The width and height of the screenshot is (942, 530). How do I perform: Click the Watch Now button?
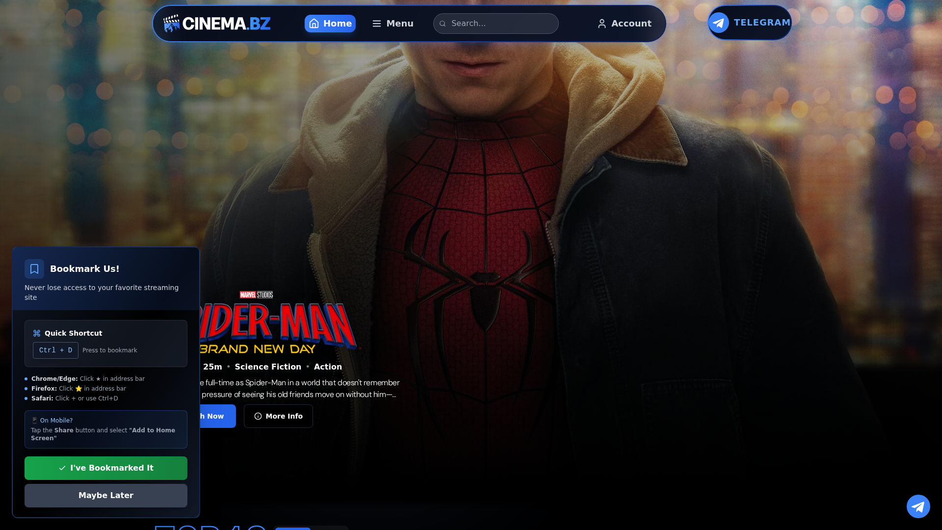click(218, 416)
